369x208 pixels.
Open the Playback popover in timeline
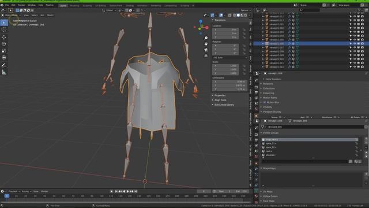point(14,191)
